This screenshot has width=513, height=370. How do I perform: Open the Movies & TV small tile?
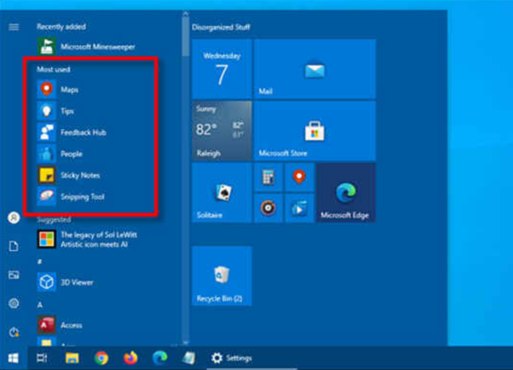[x=300, y=208]
